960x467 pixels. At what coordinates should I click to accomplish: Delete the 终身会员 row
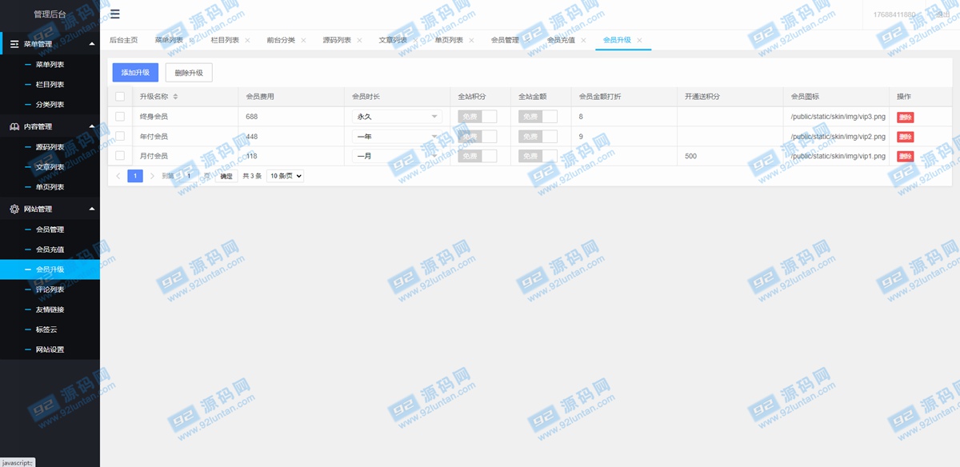[x=905, y=117]
